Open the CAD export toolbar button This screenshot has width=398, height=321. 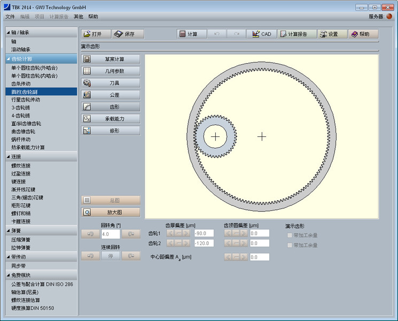point(261,34)
